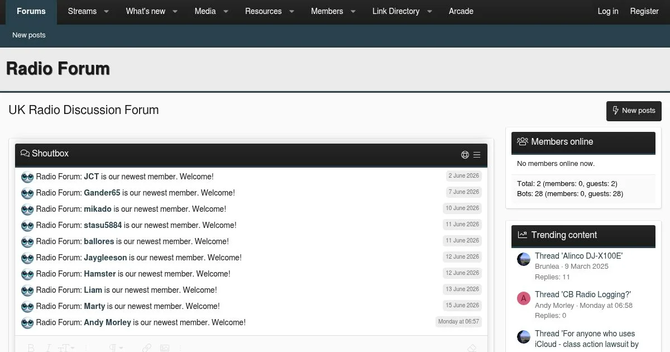Open the Resources menu item

coord(263,11)
